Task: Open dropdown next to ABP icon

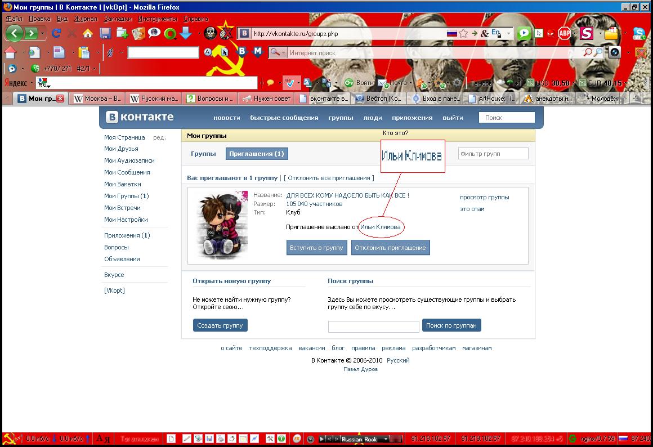Action: [x=574, y=33]
